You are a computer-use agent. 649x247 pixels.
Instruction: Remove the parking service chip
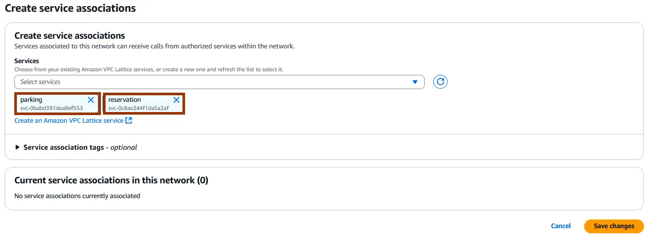(x=91, y=100)
